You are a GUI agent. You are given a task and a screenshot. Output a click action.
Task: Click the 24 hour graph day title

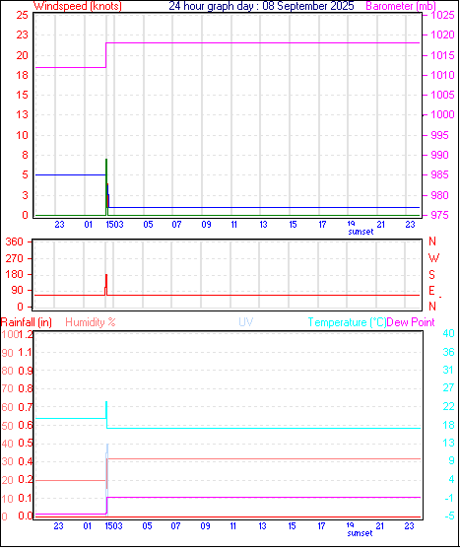(261, 6)
